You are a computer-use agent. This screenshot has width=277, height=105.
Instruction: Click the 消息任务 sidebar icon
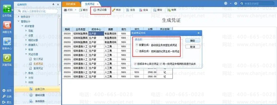(x=7, y=25)
